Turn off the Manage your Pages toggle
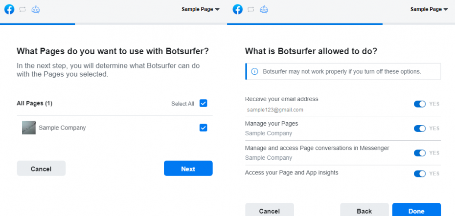 [420, 129]
